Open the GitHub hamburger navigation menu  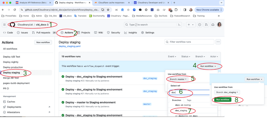click(x=5, y=25)
